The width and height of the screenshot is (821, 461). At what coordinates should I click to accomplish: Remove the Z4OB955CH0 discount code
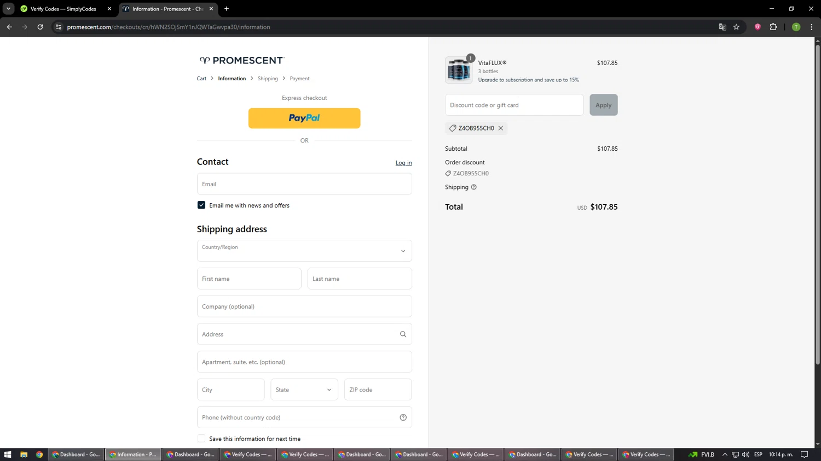501,128
